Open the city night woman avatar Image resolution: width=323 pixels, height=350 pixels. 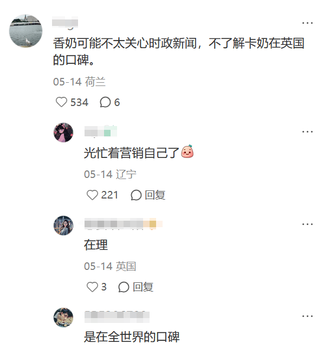coord(63,225)
